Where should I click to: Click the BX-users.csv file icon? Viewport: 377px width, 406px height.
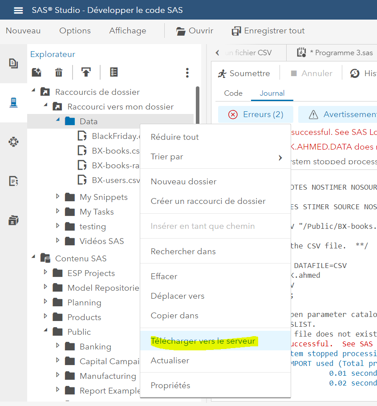pyautogui.click(x=82, y=180)
